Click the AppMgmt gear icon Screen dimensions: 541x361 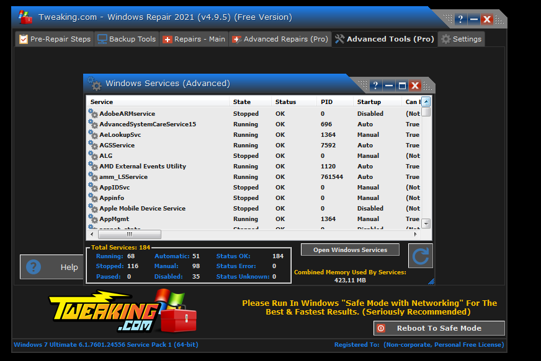coord(93,219)
